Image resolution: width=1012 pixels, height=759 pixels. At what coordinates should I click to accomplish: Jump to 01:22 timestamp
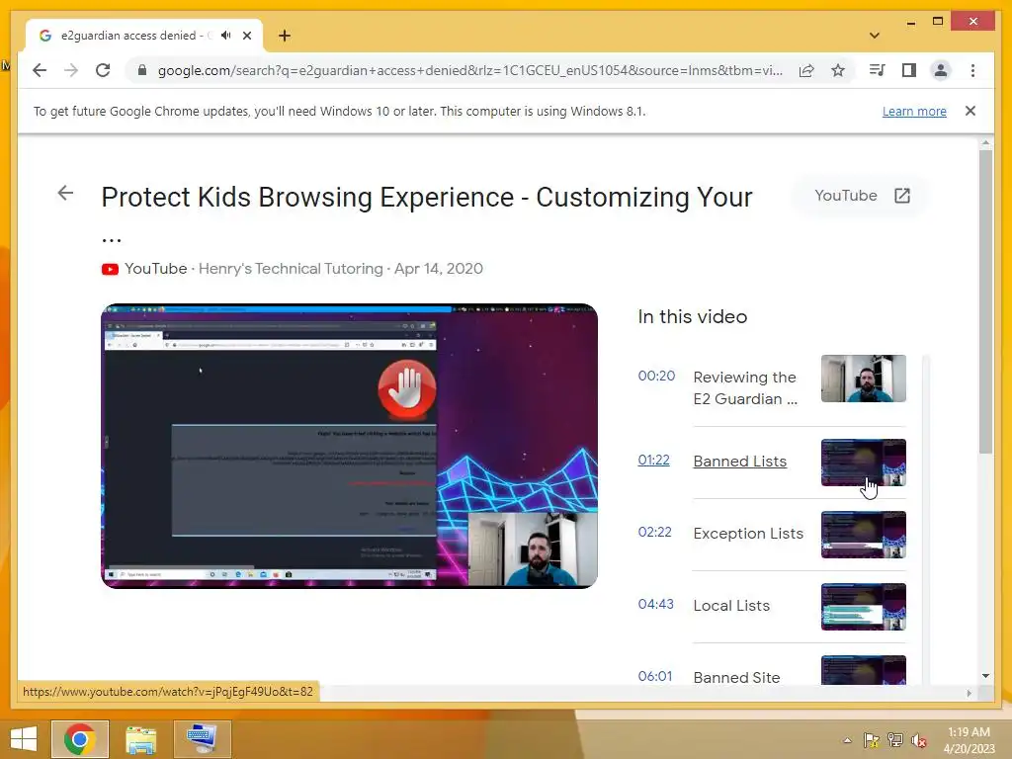(x=654, y=461)
